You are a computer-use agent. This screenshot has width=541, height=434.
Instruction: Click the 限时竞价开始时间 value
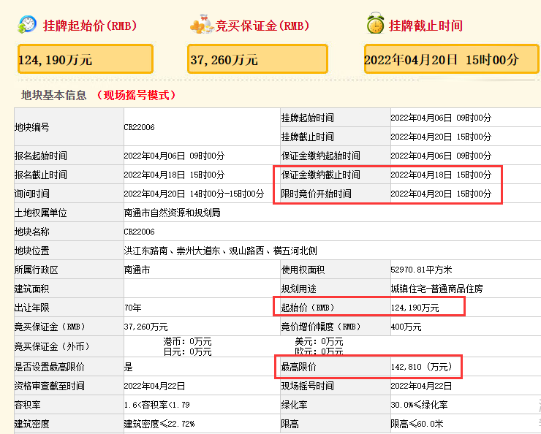pos(441,194)
